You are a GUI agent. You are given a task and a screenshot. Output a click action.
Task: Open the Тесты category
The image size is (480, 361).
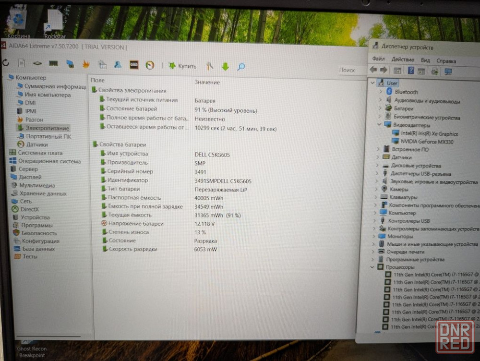pos(26,256)
